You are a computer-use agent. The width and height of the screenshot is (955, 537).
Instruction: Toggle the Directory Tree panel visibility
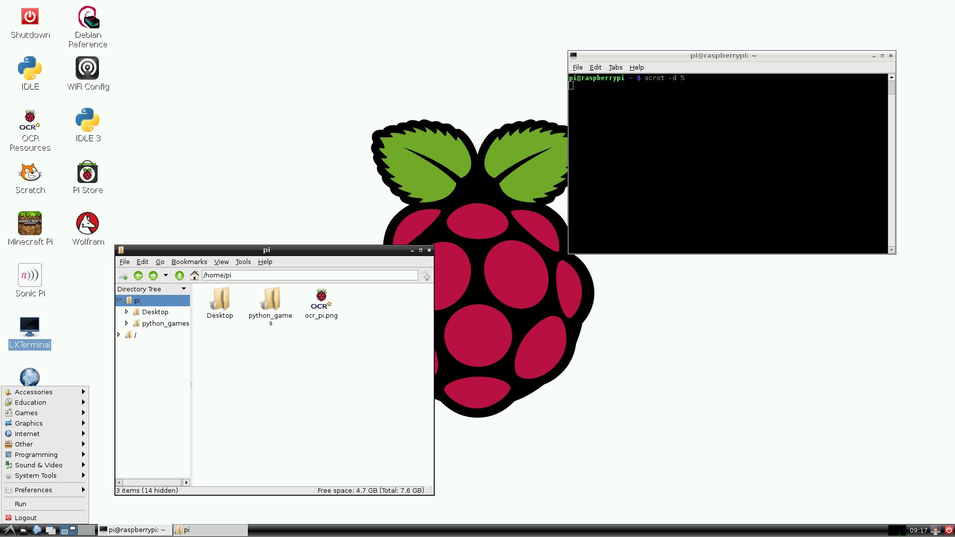pyautogui.click(x=184, y=288)
